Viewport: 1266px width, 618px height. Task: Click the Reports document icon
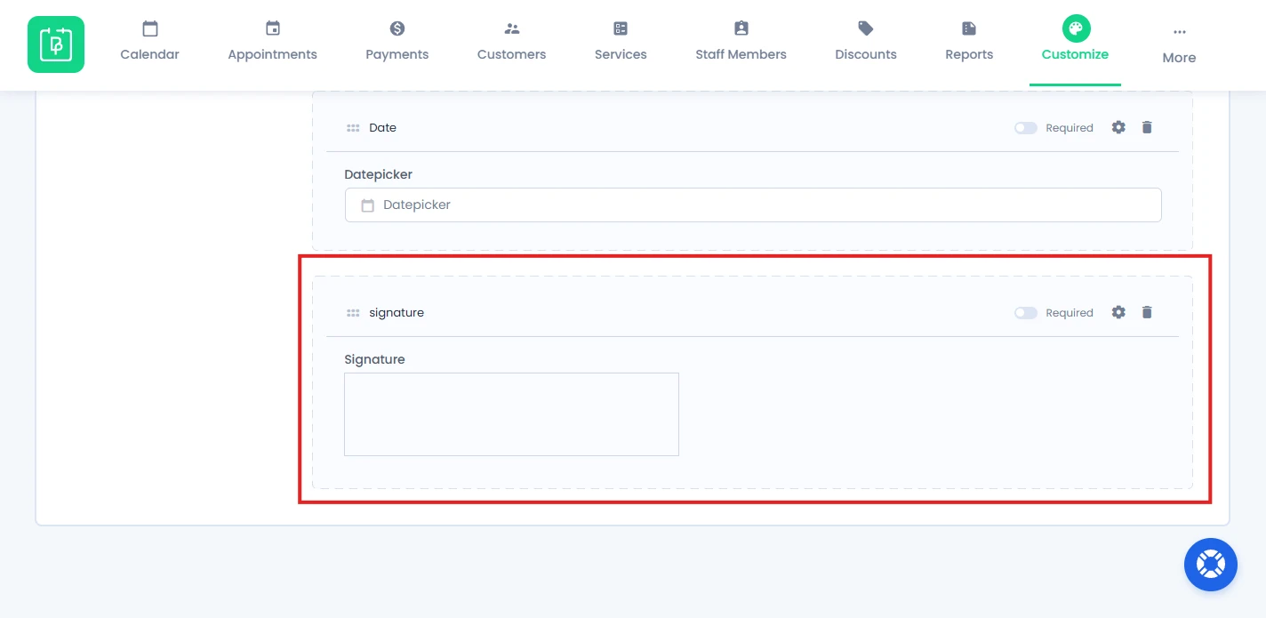969,28
